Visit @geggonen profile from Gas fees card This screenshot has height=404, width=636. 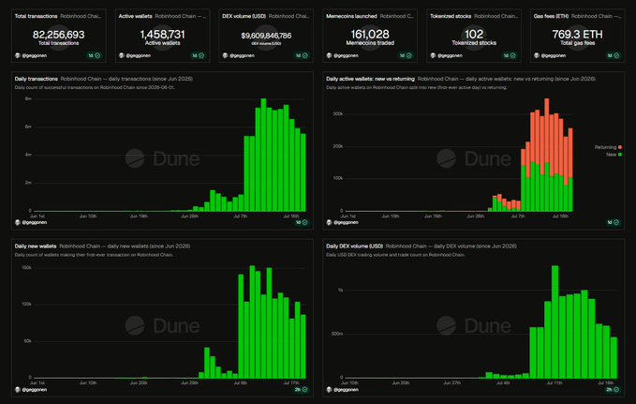554,55
